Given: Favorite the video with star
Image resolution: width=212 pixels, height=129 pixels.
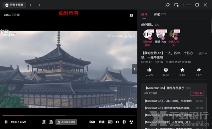Looking at the screenshot, I should coord(182,70).
